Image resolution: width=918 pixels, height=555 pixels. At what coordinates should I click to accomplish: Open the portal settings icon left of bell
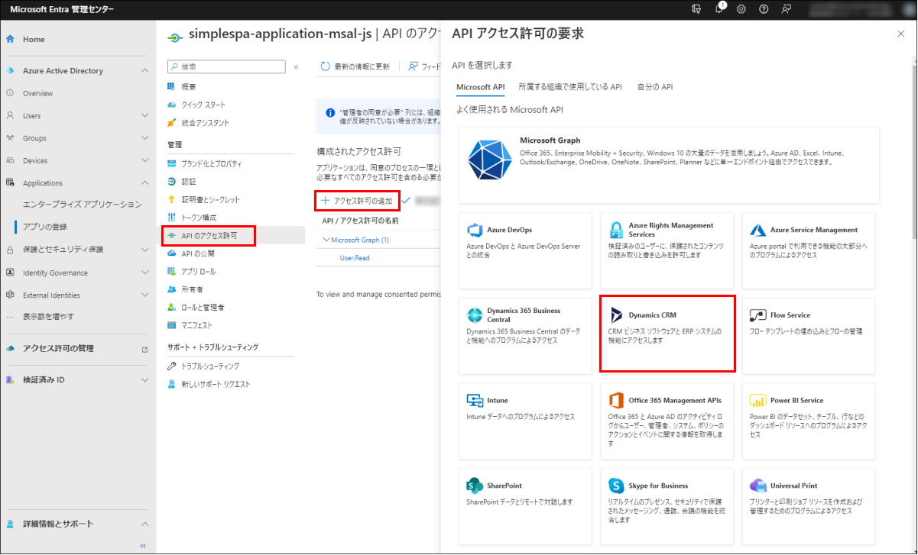click(x=696, y=9)
